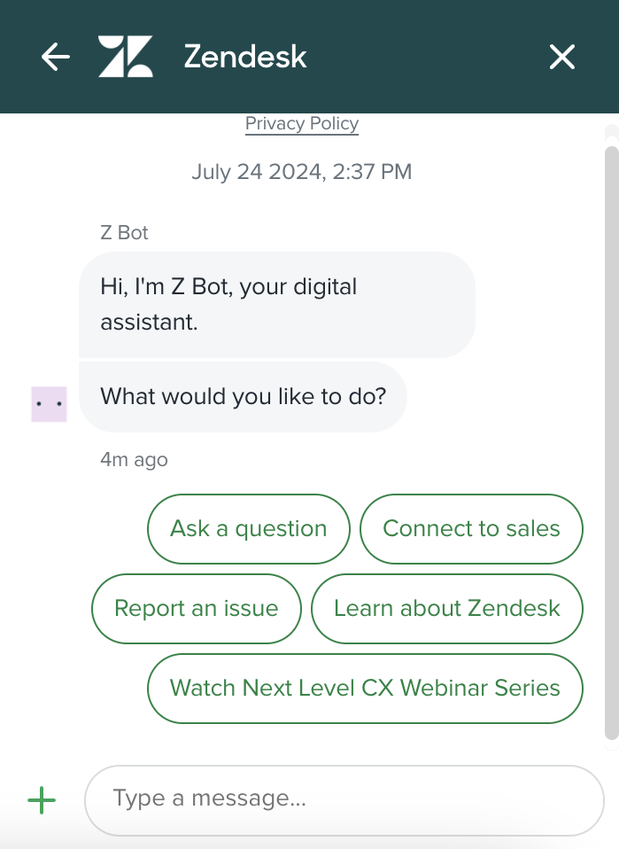Click the 'Z Bot' name label
Image resolution: width=619 pixels, height=849 pixels.
(x=123, y=232)
